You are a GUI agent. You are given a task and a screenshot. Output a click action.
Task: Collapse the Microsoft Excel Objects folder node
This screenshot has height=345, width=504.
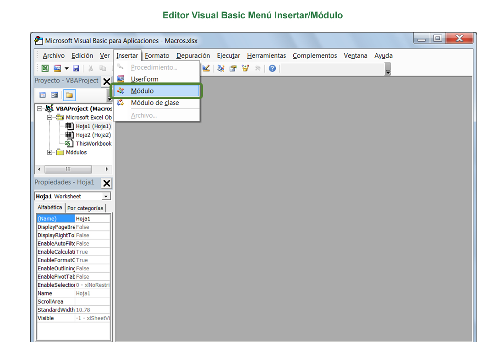coord(49,117)
